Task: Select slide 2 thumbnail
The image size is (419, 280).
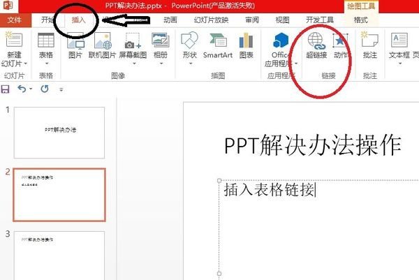Action: (x=59, y=195)
